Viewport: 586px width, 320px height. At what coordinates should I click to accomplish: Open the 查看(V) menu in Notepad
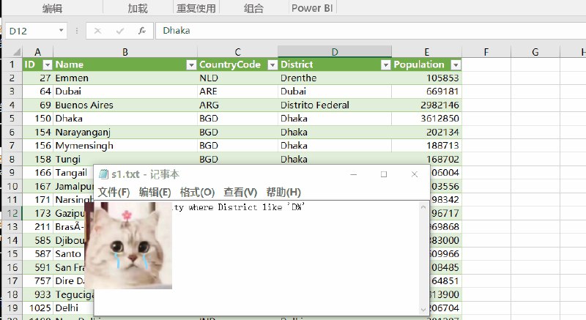click(240, 193)
